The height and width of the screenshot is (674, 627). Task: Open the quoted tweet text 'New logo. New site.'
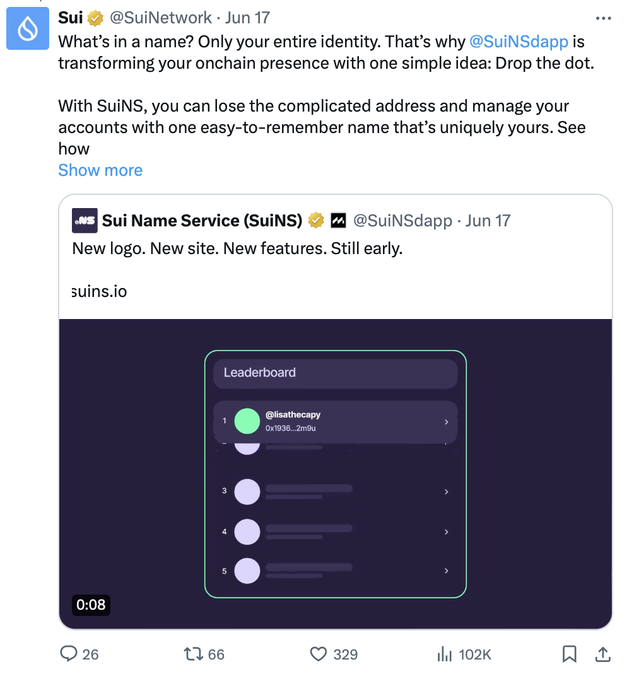coord(237,248)
